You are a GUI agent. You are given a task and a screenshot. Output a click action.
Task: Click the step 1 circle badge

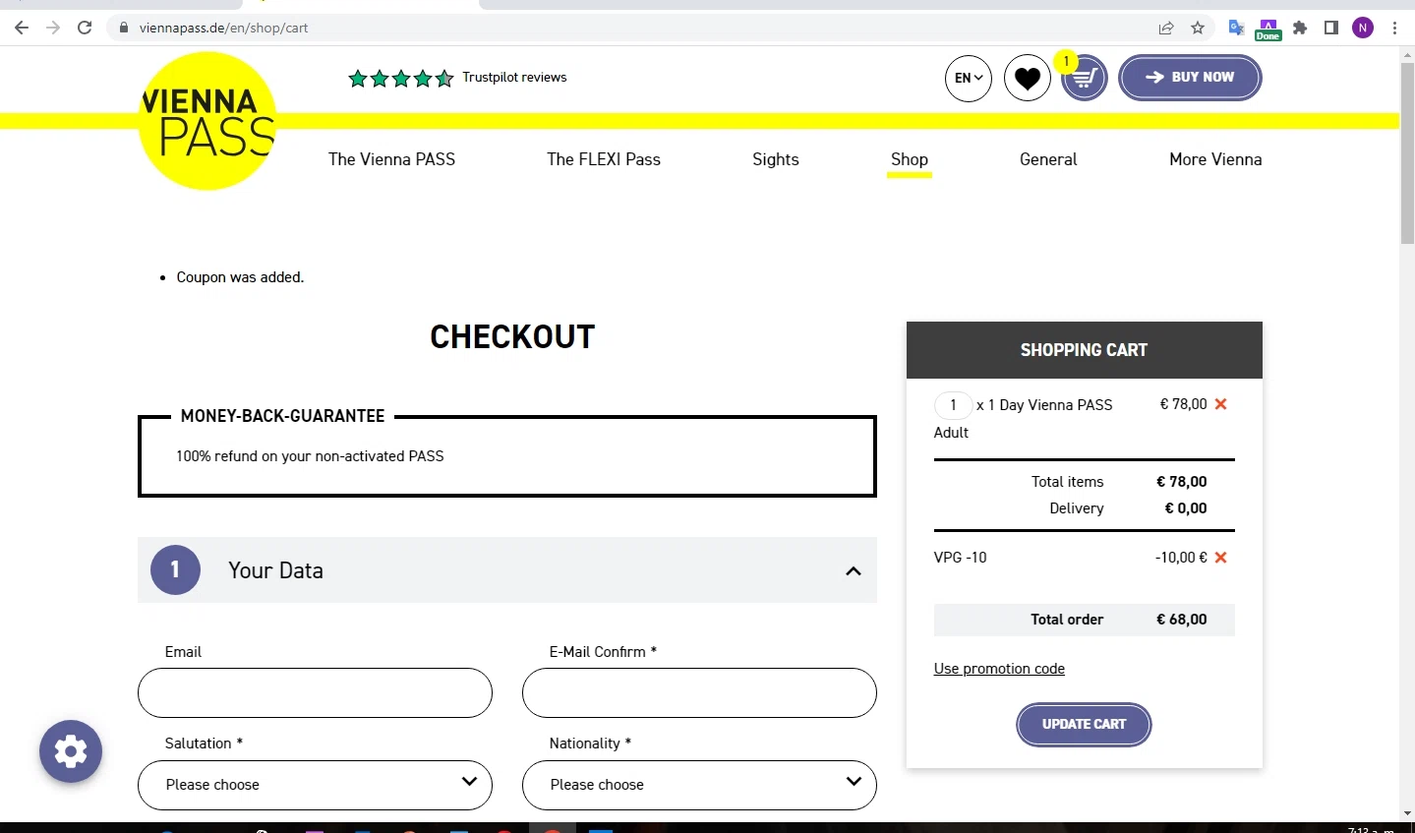[175, 570]
